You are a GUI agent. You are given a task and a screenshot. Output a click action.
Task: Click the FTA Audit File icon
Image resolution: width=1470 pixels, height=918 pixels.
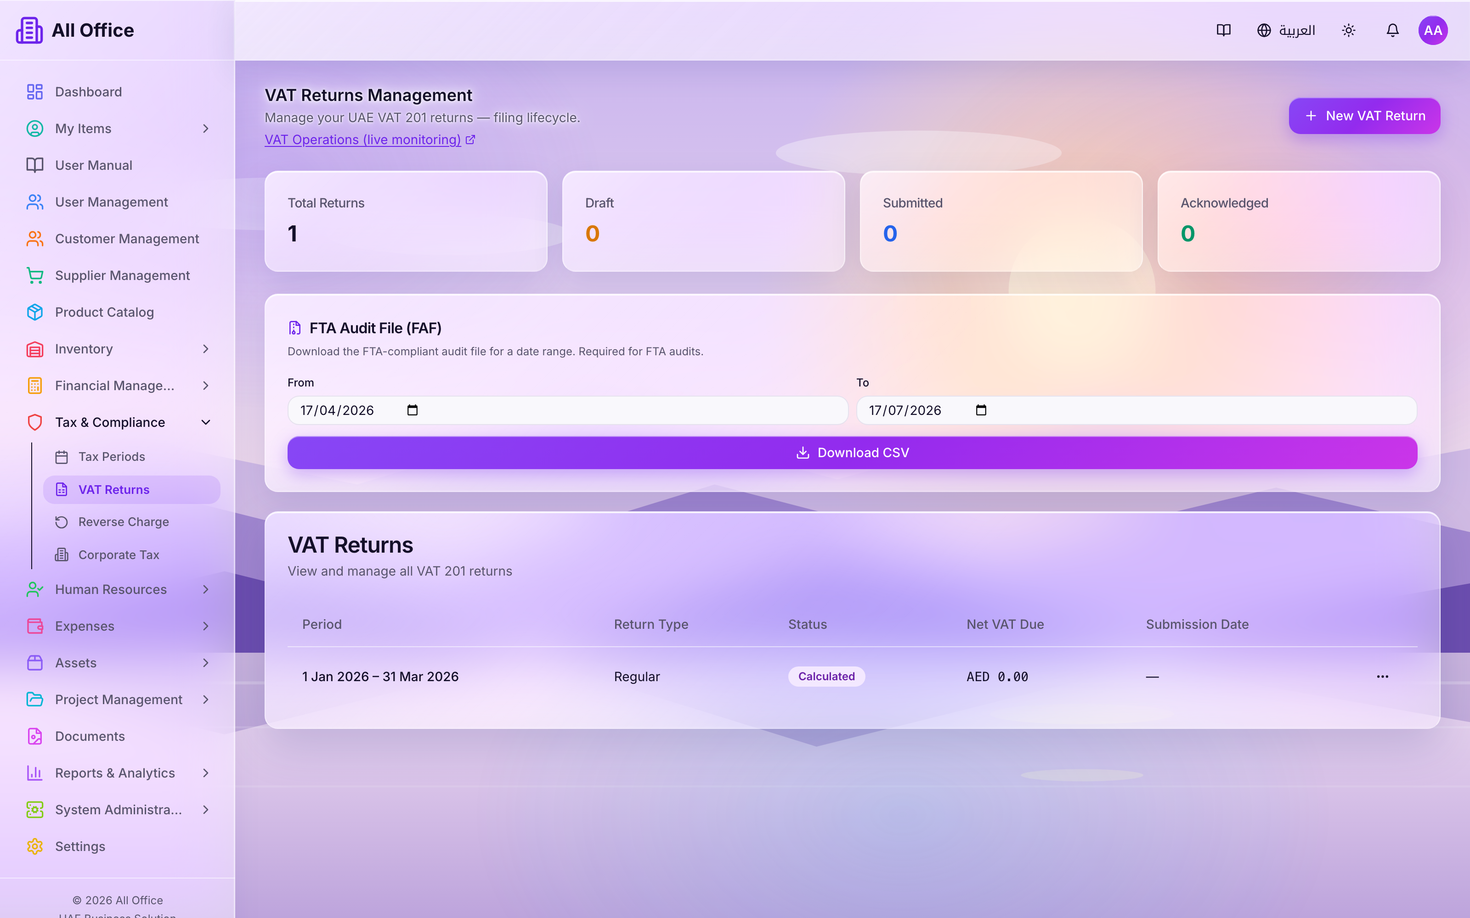[294, 329]
